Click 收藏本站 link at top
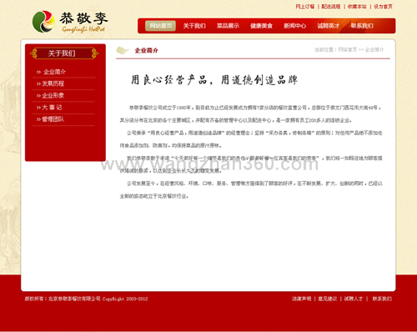417x332 pixels. click(357, 7)
